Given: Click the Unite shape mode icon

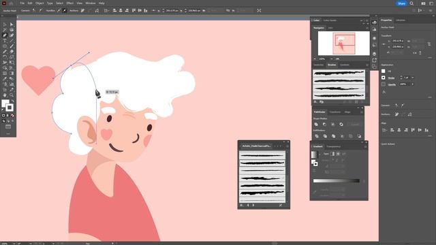Looking at the screenshot, I should (x=316, y=125).
